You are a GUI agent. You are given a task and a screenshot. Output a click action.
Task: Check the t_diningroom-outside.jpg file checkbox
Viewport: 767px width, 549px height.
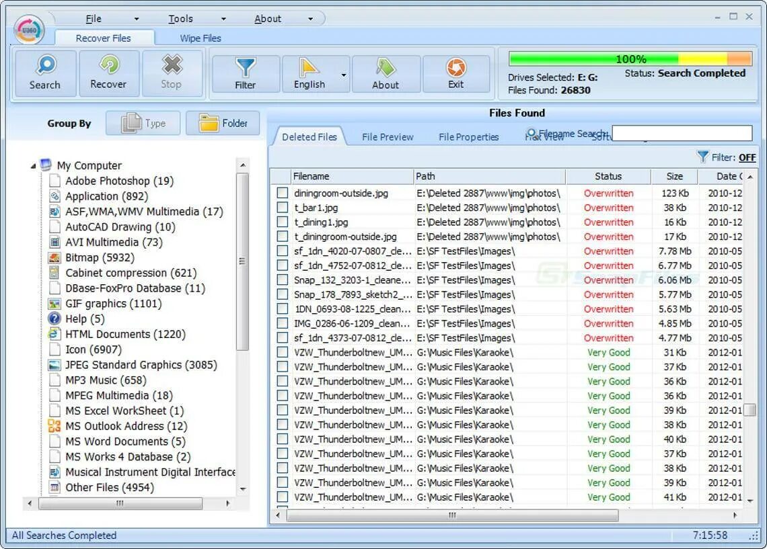[x=283, y=237]
